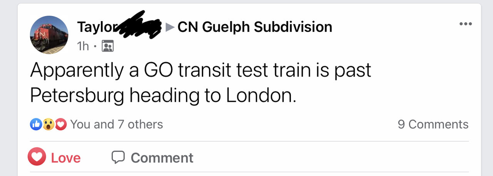Viewport: 493px width, 176px height.
Task: Click the small red heart reaction icon
Action: pos(60,124)
